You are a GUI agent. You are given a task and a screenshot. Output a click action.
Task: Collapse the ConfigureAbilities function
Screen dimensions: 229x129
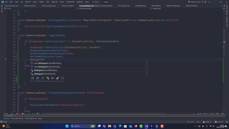tap(18, 20)
